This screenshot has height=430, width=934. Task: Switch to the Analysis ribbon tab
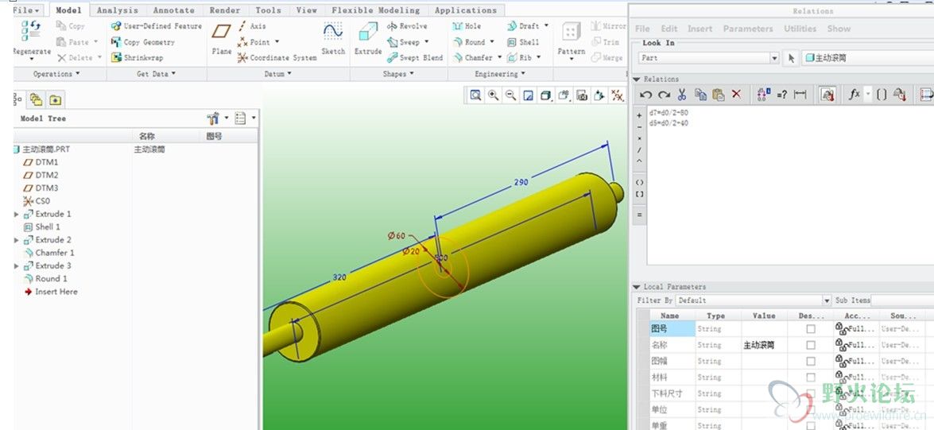[117, 10]
